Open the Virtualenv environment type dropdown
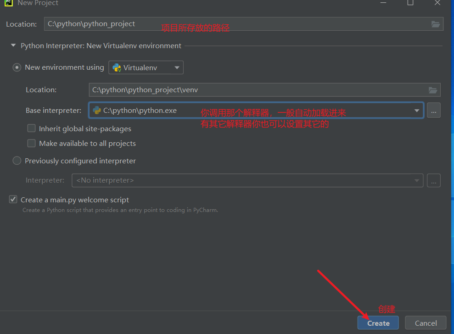 146,67
